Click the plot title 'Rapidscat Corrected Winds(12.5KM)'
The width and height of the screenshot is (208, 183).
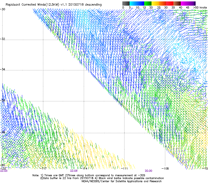pyautogui.click(x=32, y=5)
